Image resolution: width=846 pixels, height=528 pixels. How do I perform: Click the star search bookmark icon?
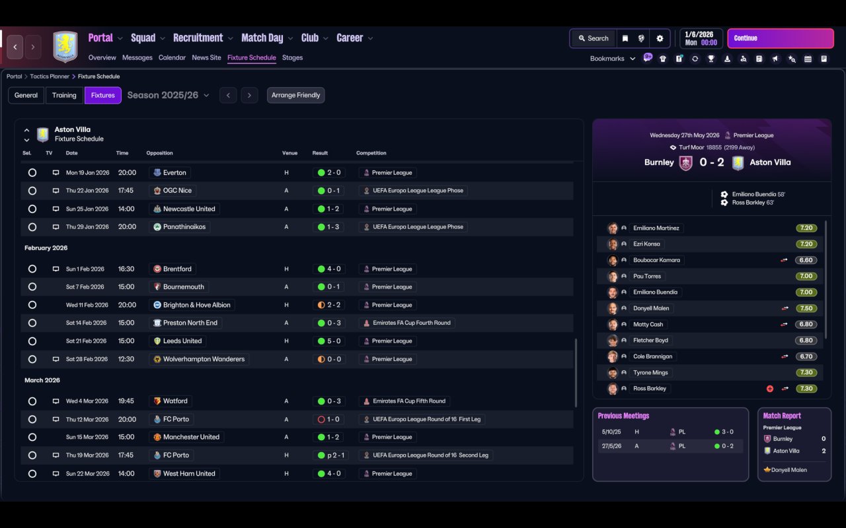(792, 59)
